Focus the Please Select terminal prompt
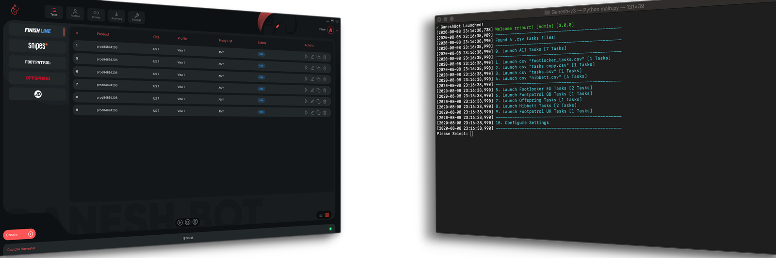The height and width of the screenshot is (258, 776). [x=471, y=134]
